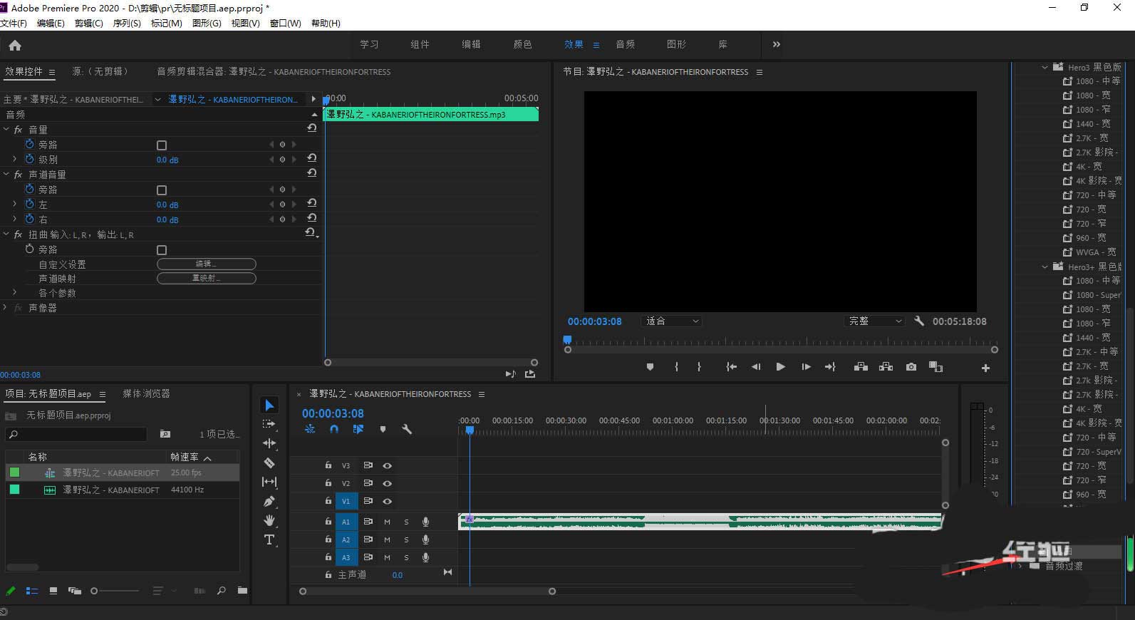1135x620 pixels.
Task: Click the Home icon
Action: tap(15, 46)
